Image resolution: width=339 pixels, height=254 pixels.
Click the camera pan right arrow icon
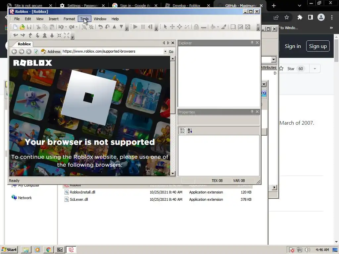23,35
